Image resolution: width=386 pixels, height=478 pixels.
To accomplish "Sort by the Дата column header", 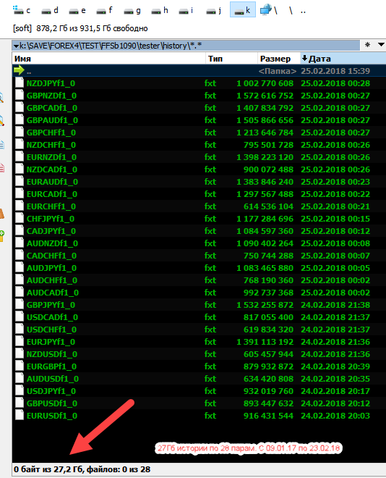I will click(x=343, y=59).
